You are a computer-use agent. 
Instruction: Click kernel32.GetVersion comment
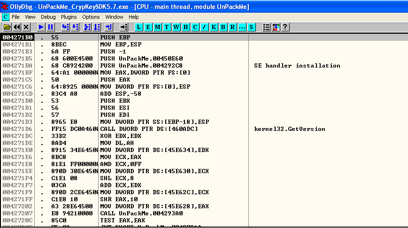click(290, 129)
